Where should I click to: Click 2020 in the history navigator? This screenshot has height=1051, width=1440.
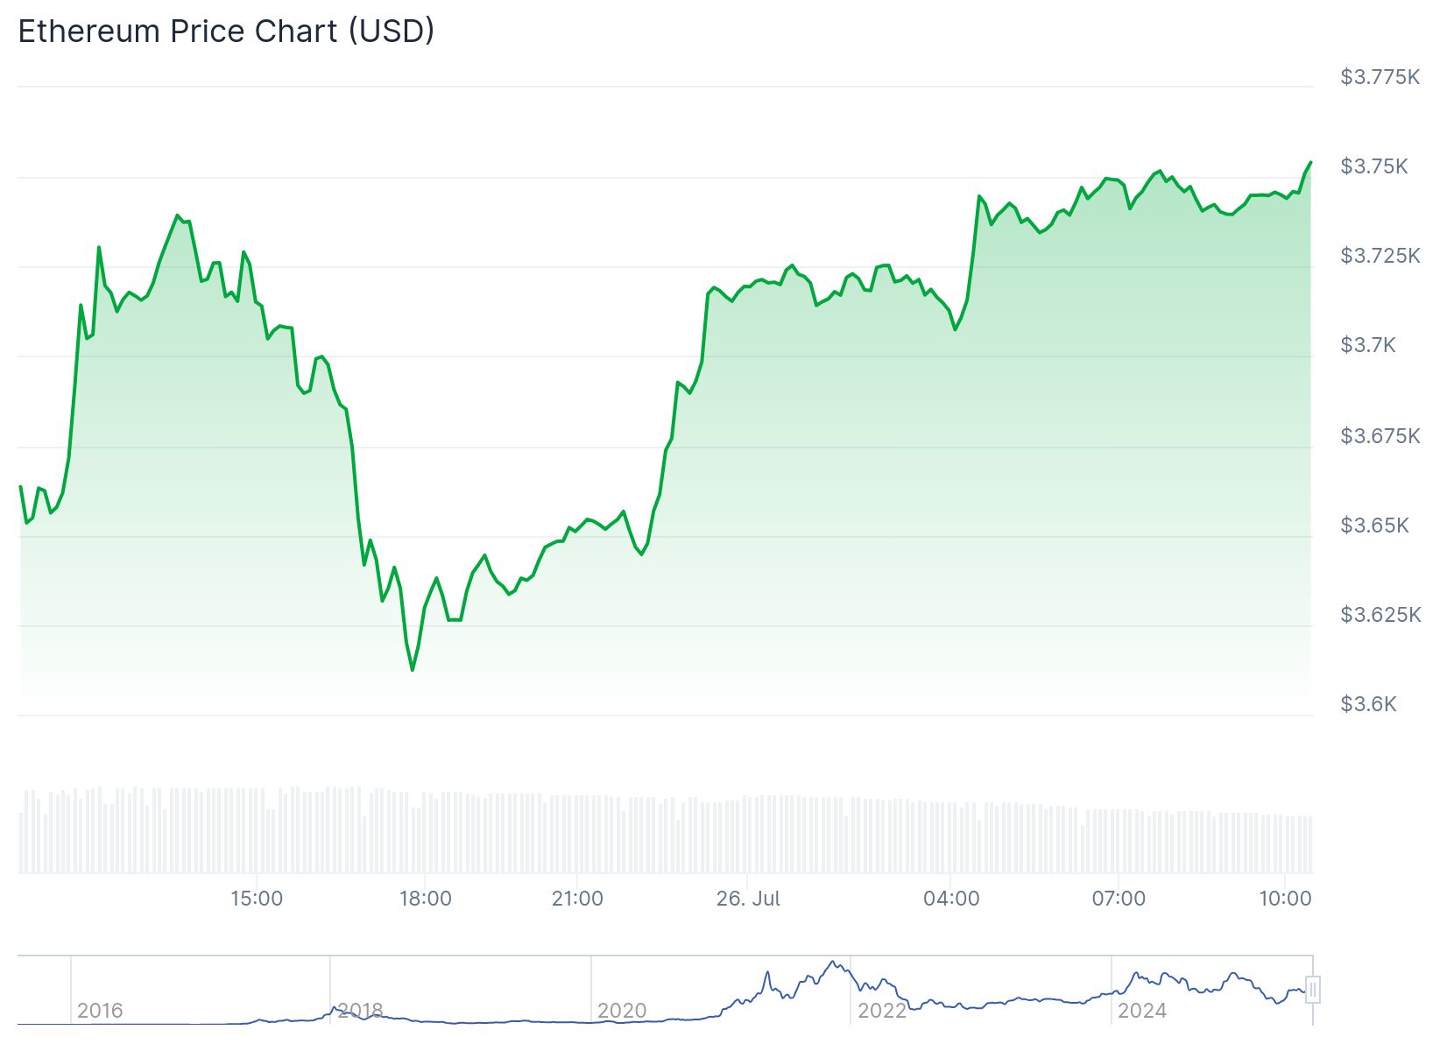(621, 1011)
